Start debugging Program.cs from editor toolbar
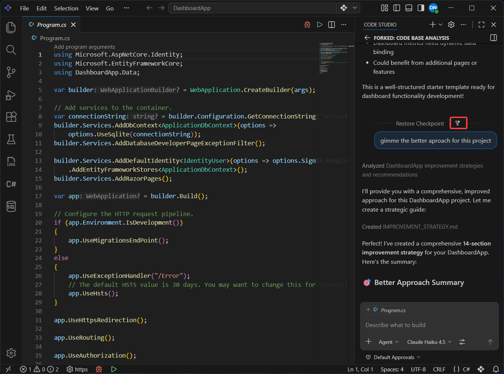The width and height of the screenshot is (504, 374). [307, 25]
